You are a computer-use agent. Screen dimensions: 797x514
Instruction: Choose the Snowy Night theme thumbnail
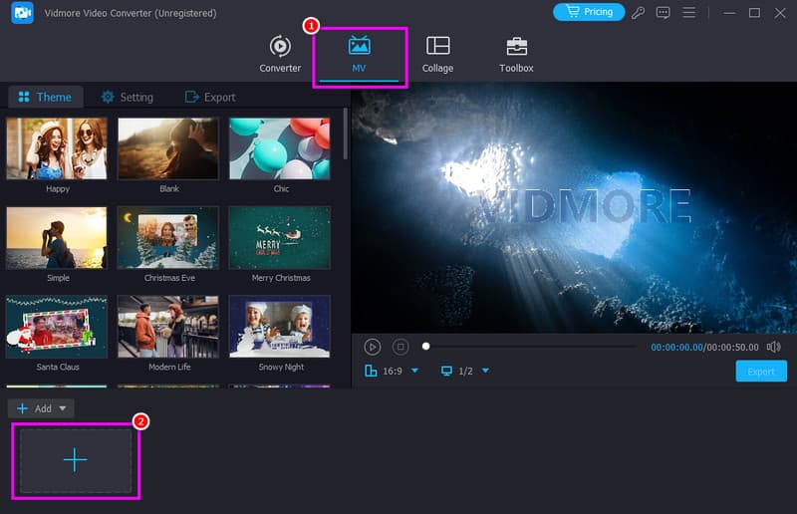click(280, 327)
